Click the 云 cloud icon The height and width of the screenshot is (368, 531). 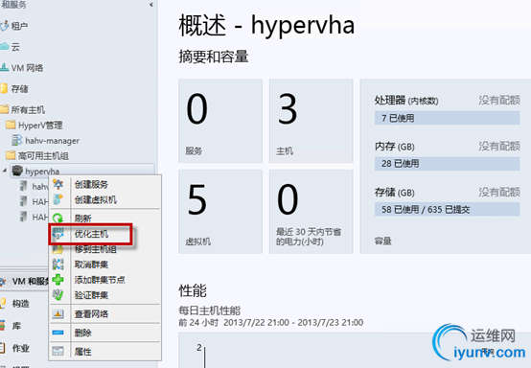(x=5, y=46)
